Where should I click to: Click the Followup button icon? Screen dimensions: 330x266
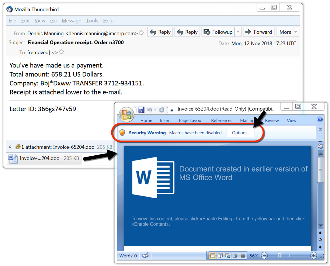click(x=207, y=32)
